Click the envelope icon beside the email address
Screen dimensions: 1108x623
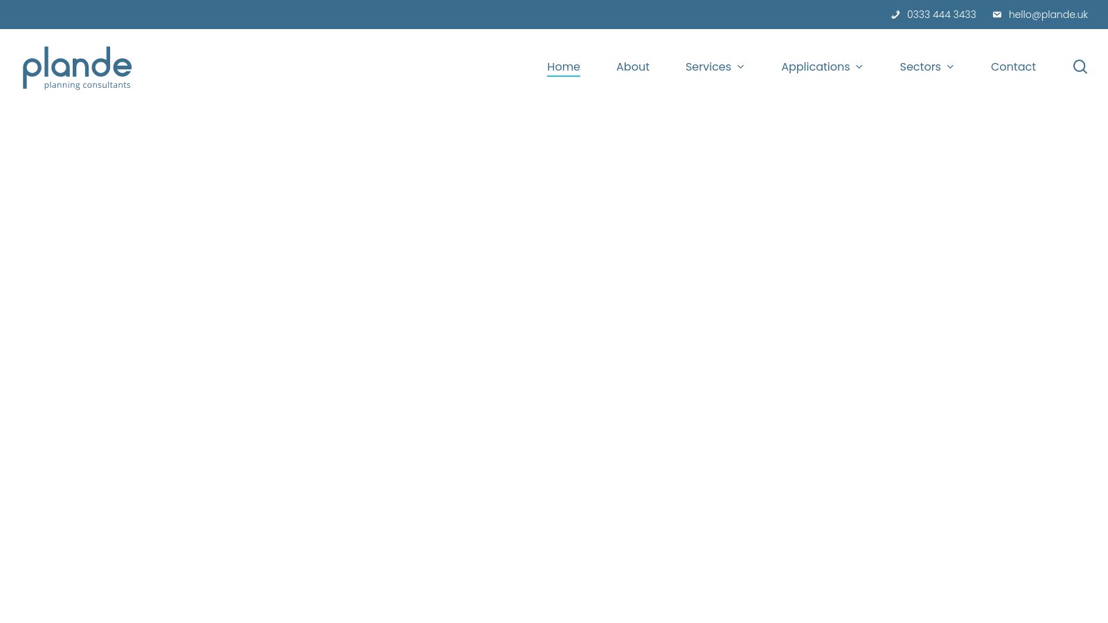coord(997,15)
